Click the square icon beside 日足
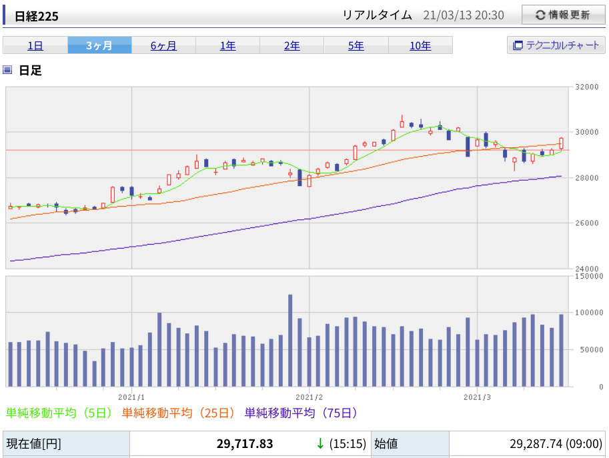609x458 pixels. tap(7, 70)
